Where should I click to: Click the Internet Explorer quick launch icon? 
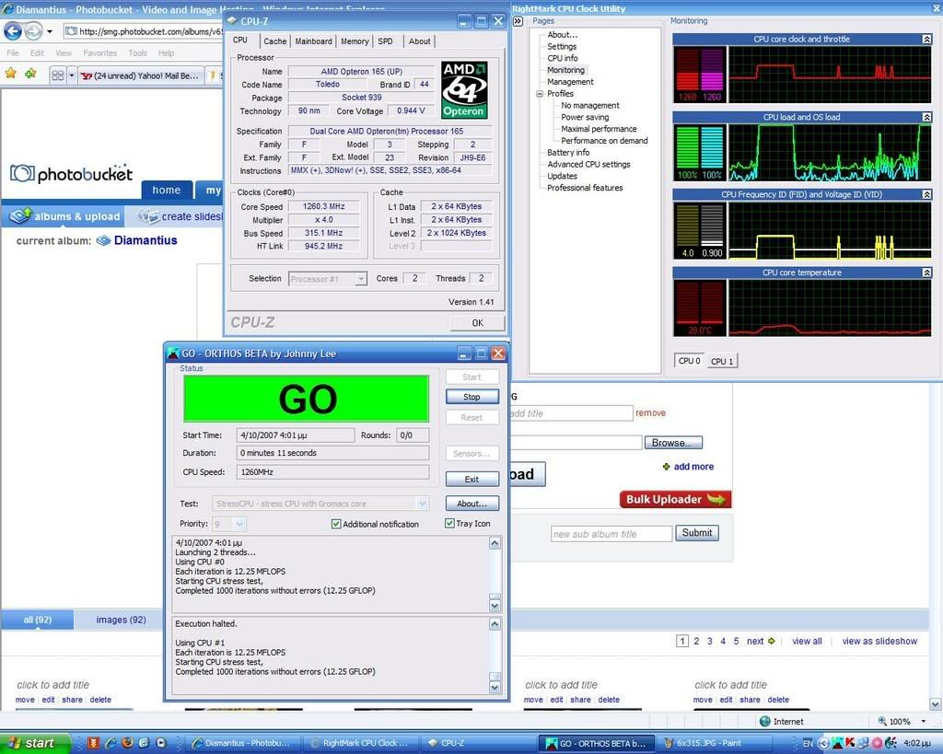pyautogui.click(x=111, y=743)
